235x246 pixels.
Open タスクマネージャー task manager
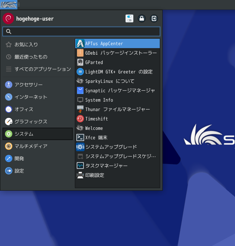coord(117,166)
